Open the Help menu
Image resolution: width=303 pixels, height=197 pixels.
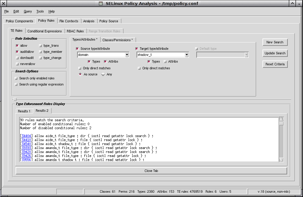(x=52, y=11)
